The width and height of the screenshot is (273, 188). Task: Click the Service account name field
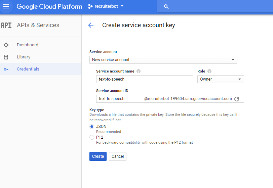coord(145,79)
